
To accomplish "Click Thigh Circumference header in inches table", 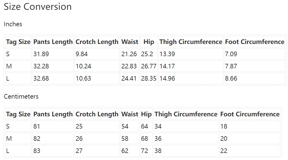I will pyautogui.click(x=191, y=42).
